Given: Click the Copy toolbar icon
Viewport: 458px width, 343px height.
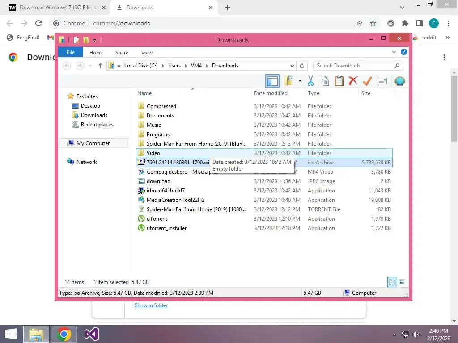Looking at the screenshot, I should pos(325,81).
